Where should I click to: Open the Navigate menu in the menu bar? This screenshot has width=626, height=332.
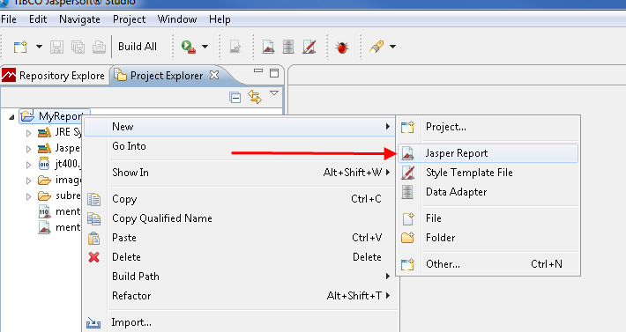click(79, 19)
